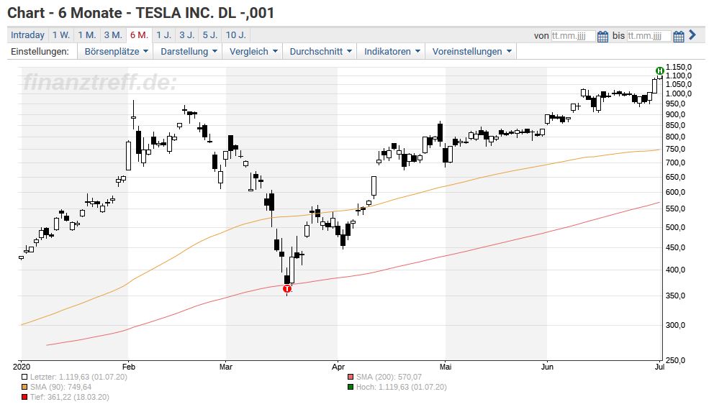This screenshot has width=714, height=412.
Task: Click the chart title 'TESLA INC. DL -,001'
Action: coord(205,13)
